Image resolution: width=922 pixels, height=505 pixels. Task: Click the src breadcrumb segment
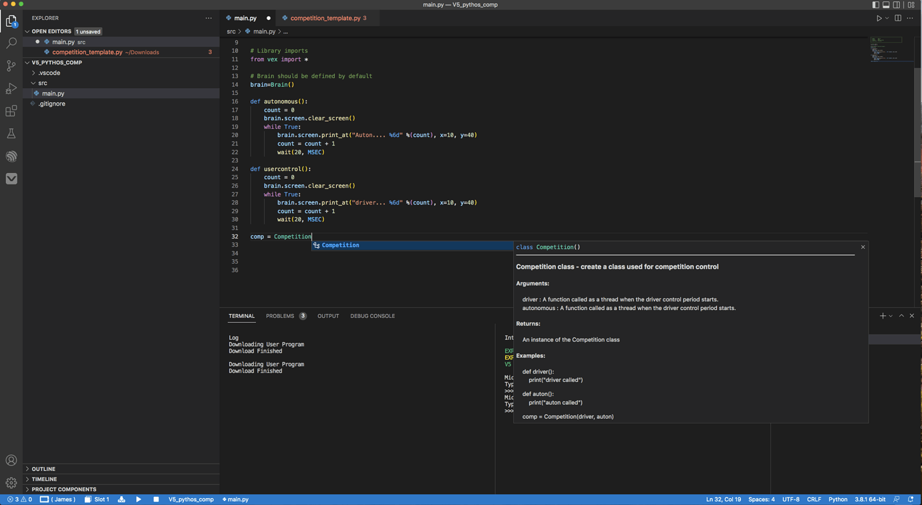coord(230,31)
